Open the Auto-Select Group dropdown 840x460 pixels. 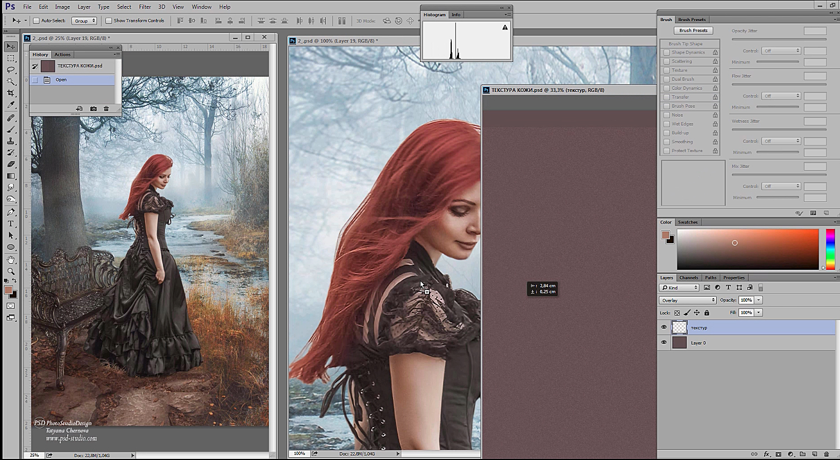[85, 21]
